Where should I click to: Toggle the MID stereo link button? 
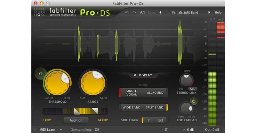coord(193,89)
